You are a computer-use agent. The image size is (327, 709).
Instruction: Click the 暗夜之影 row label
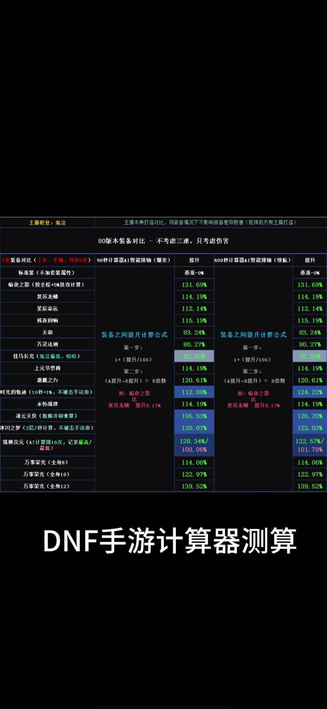[x=47, y=285]
